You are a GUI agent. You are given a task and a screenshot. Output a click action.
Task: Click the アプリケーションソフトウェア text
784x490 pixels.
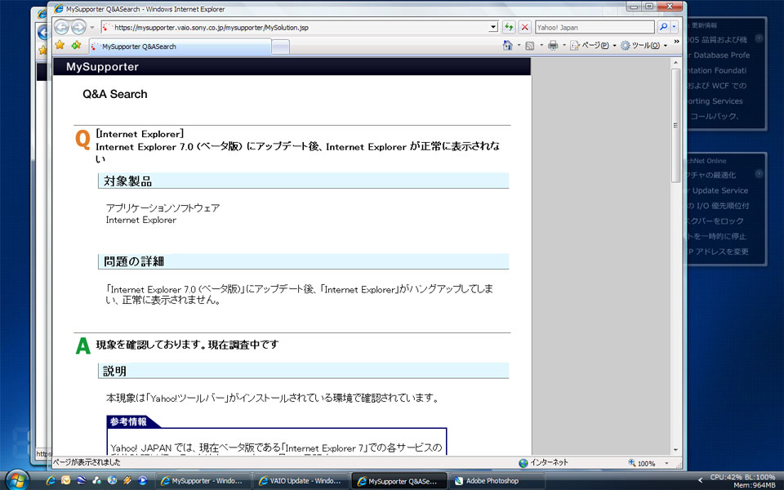(x=163, y=208)
